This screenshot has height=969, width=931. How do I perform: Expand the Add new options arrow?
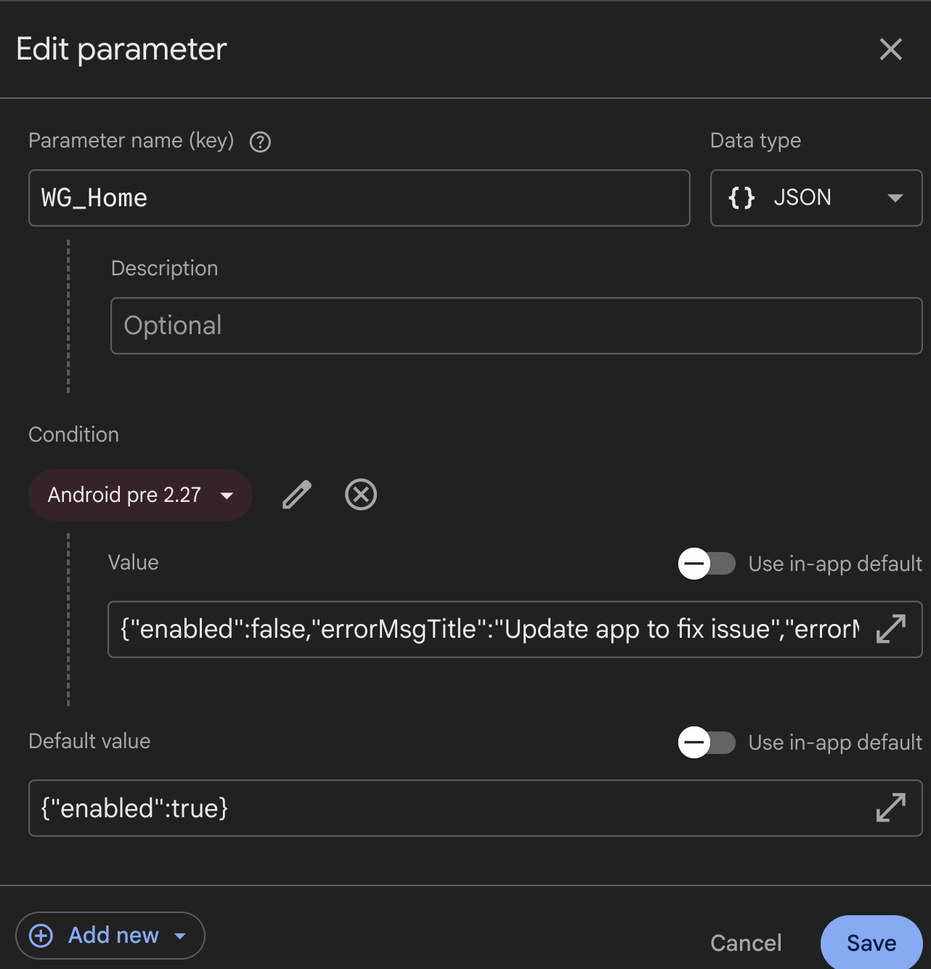pyautogui.click(x=180, y=936)
